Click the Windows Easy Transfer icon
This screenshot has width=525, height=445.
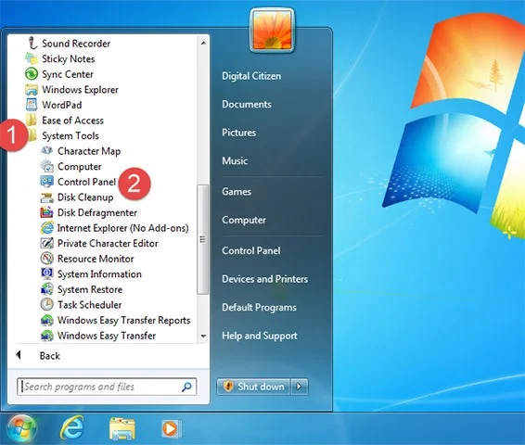pos(47,336)
